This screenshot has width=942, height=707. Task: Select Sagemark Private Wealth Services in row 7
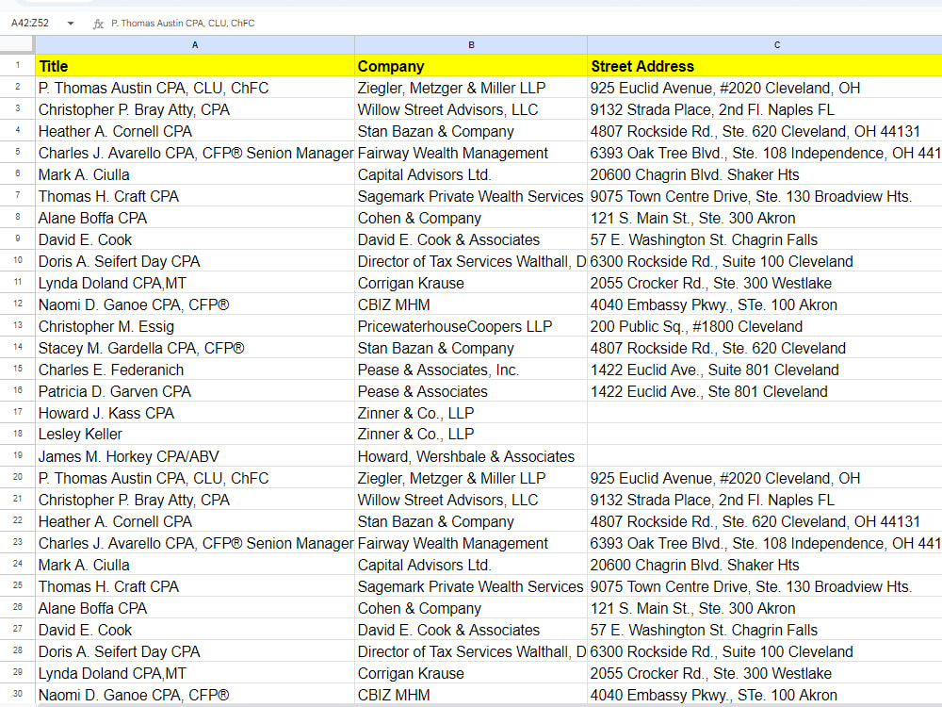click(471, 196)
